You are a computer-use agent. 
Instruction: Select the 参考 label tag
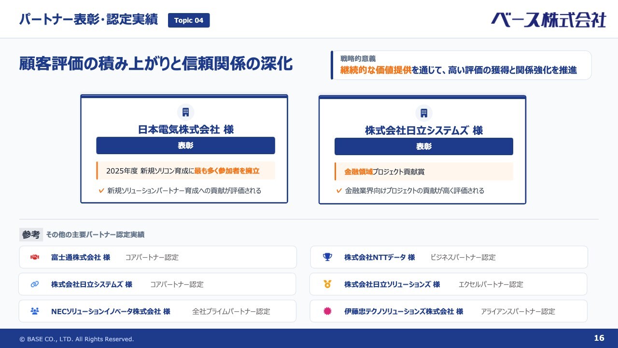click(x=31, y=234)
